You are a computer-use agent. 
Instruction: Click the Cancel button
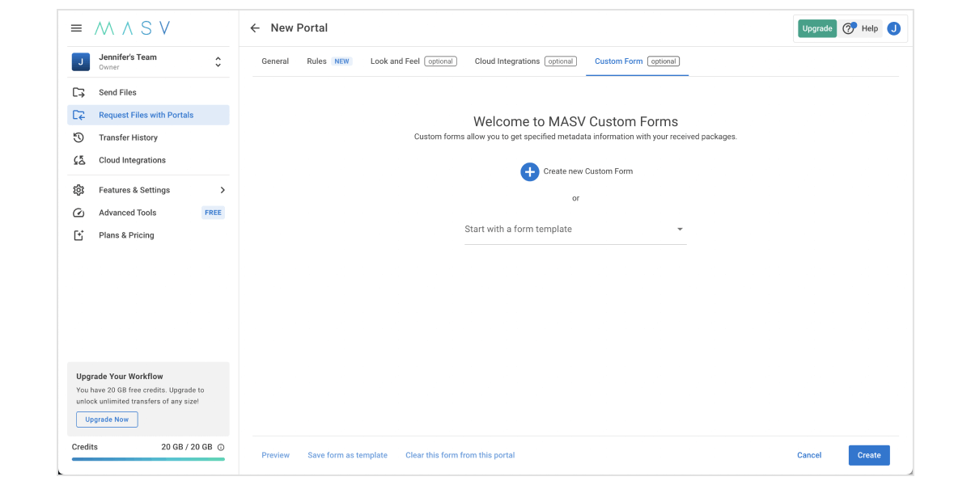point(809,455)
